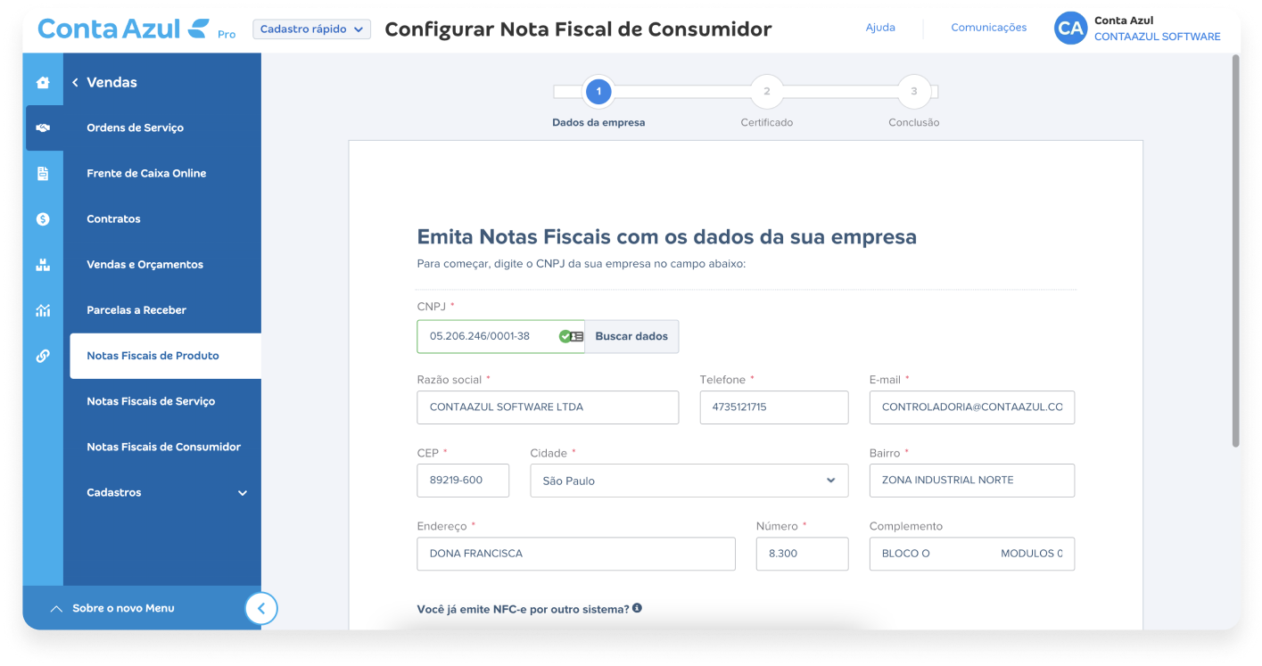Click the Endereço field
The image size is (1262, 666).
pos(576,553)
